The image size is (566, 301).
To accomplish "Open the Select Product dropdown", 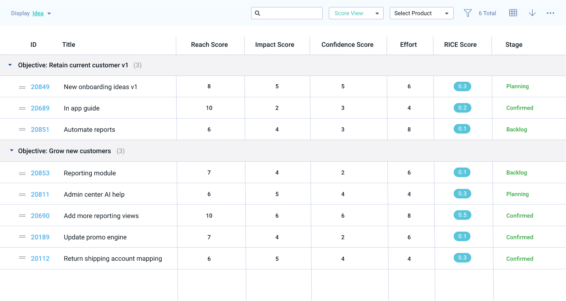I will coord(422,13).
